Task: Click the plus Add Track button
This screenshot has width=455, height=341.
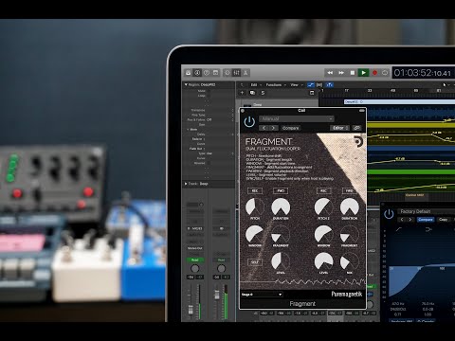Action: [242, 93]
